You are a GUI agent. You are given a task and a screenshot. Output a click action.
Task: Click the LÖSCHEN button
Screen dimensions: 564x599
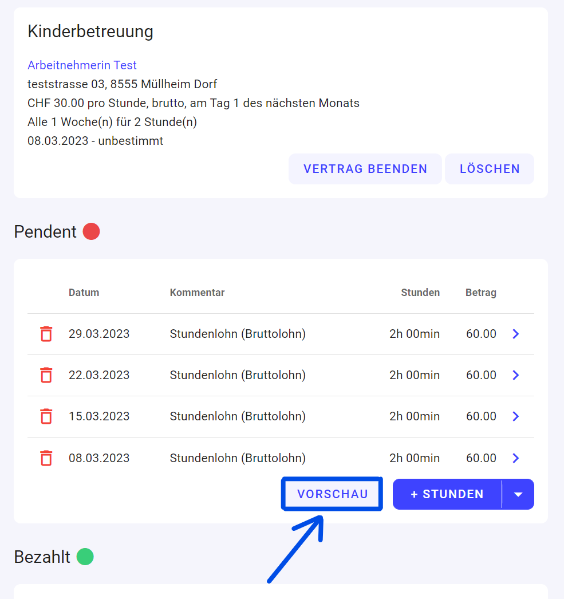point(490,169)
